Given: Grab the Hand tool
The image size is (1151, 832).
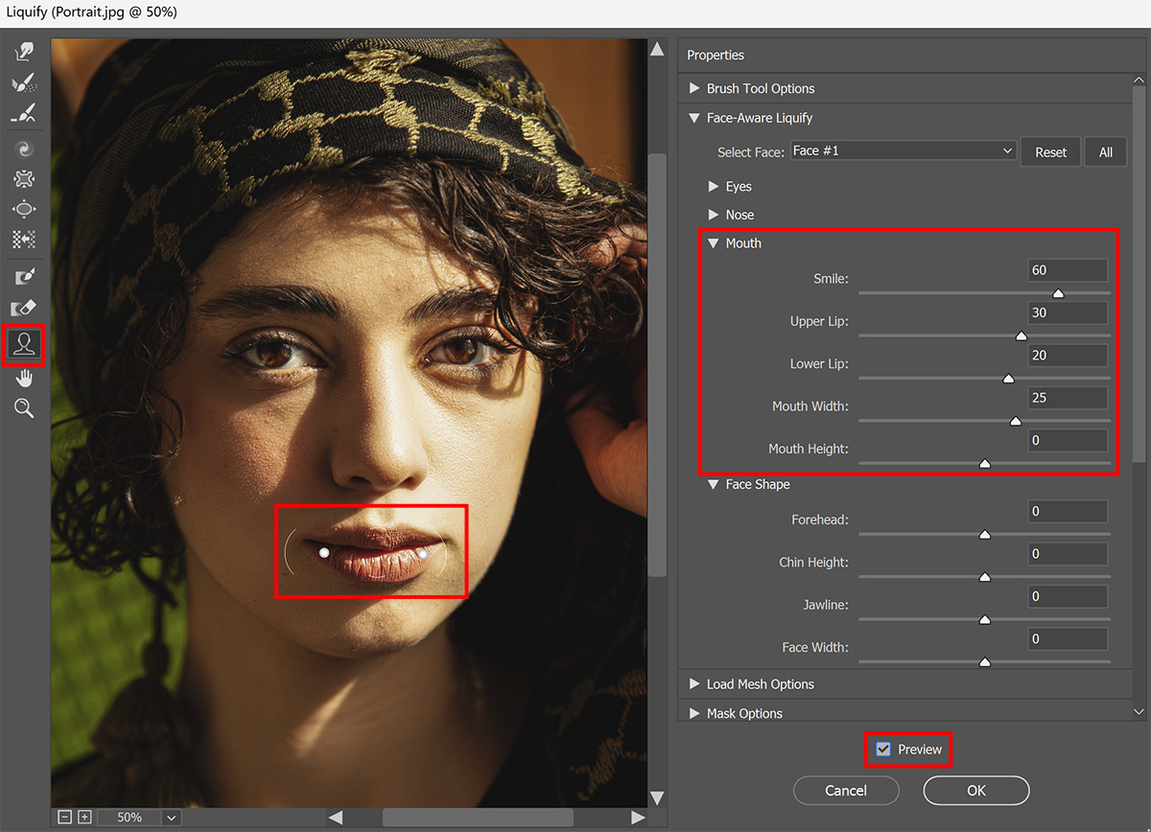Looking at the screenshot, I should pyautogui.click(x=24, y=377).
